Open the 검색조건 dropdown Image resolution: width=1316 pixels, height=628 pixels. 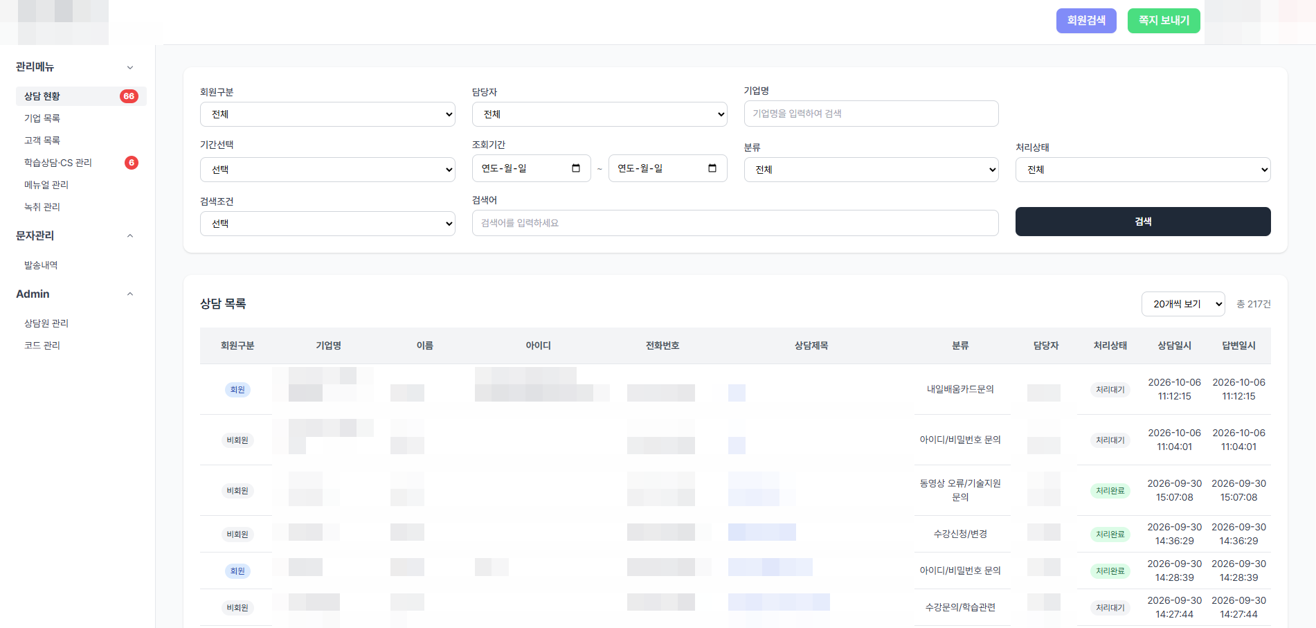pyautogui.click(x=327, y=224)
